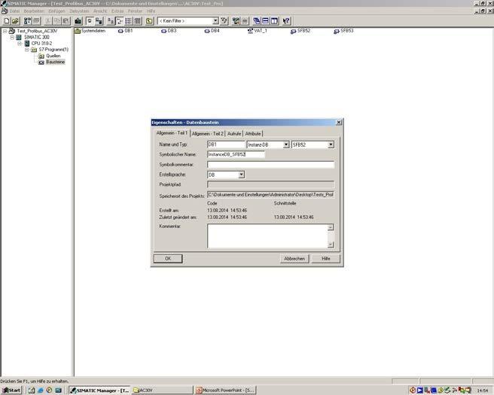The width and height of the screenshot is (494, 395).
Task: Open the Datei menu
Action: click(14, 11)
